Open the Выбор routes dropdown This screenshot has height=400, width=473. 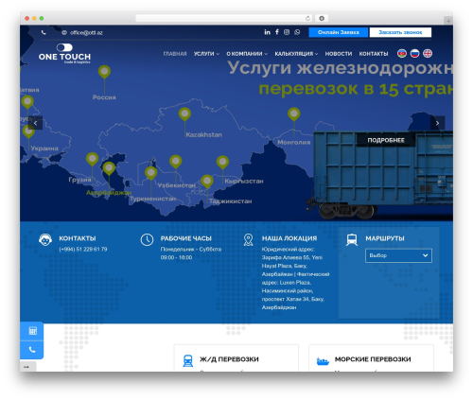coord(398,255)
